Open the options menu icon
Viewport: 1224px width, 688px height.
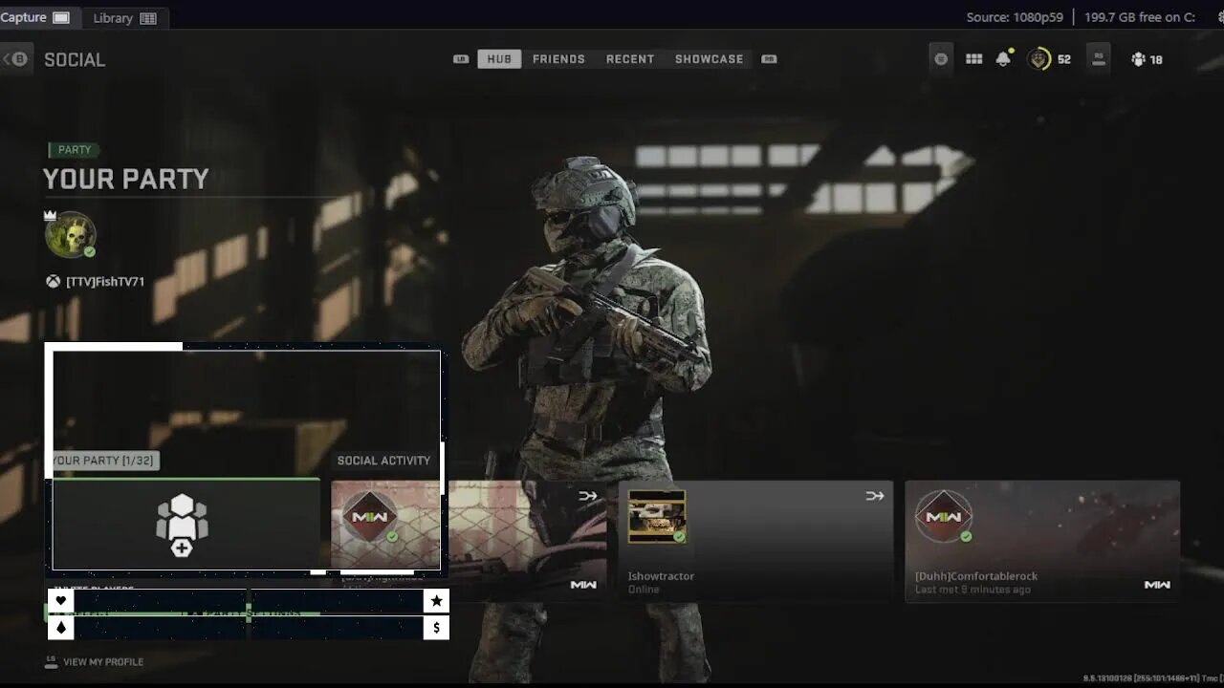[941, 59]
